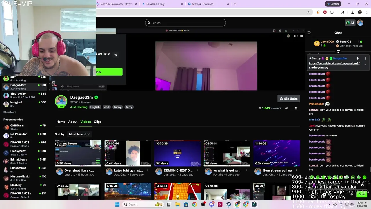Open Edmatthews in the Recommended list
371x209 pixels.
[25, 161]
